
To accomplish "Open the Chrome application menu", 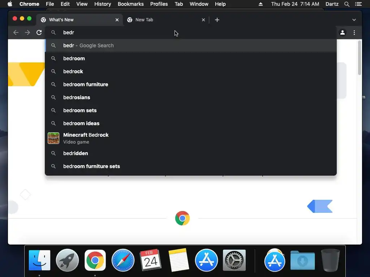I will [x=29, y=4].
